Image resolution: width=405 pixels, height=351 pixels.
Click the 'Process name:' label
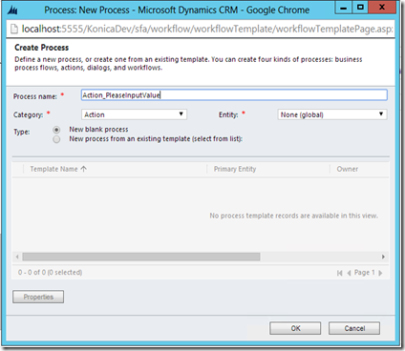35,96
